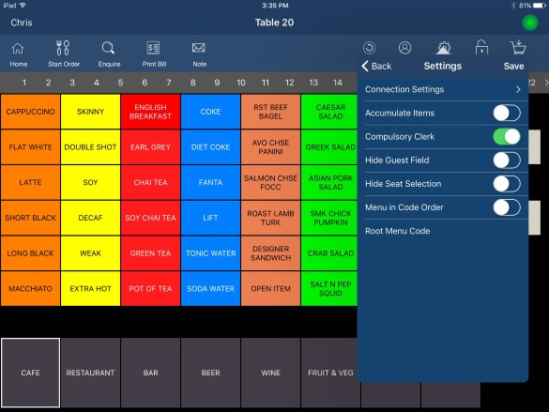Screen dimensions: 549x412
Task: Click the Enquire magnifier icon
Action: (108, 48)
